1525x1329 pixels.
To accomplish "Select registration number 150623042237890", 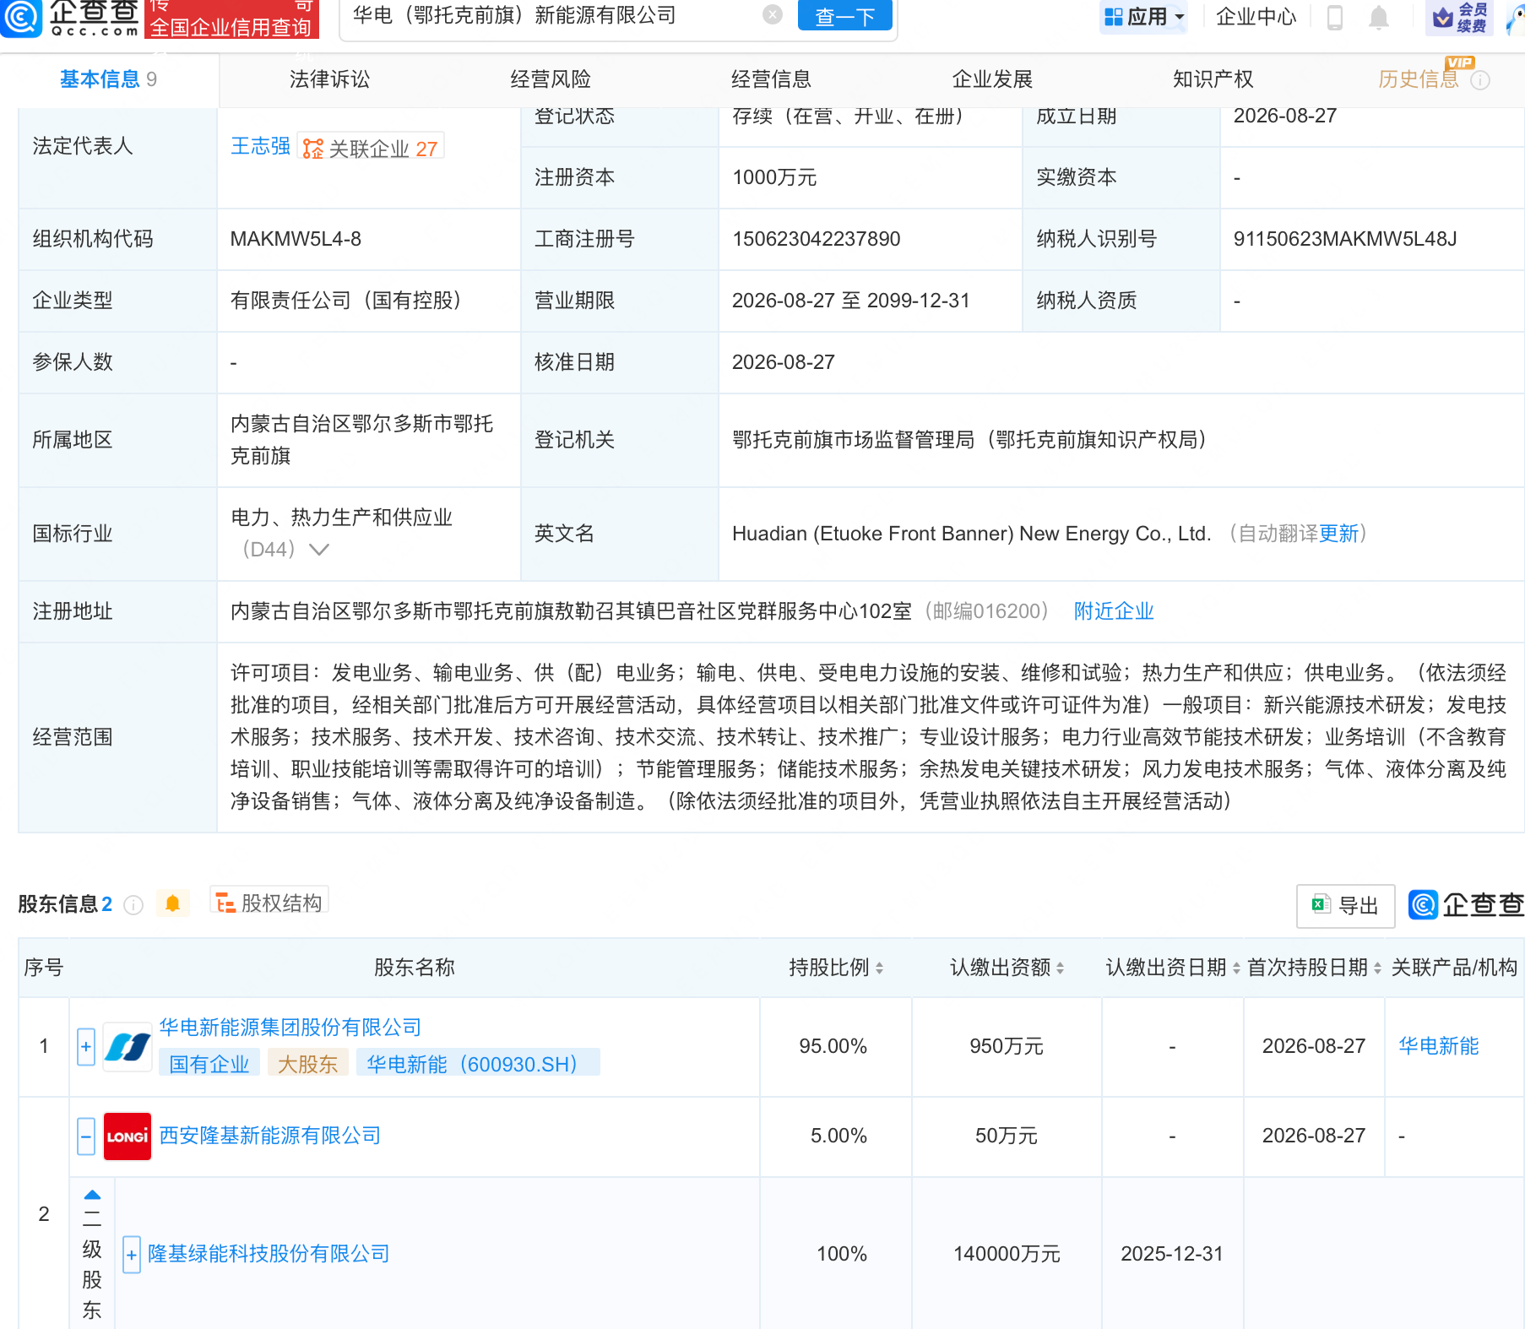I will click(817, 239).
